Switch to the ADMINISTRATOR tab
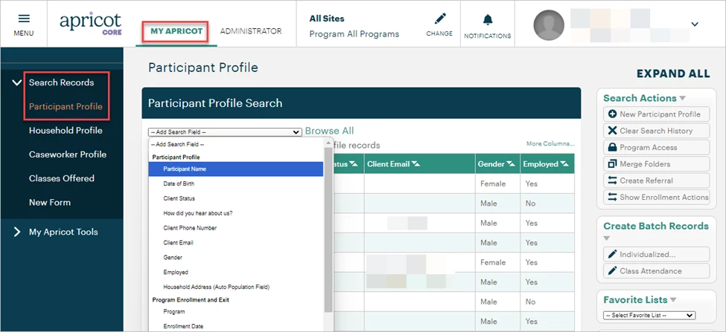The height and width of the screenshot is (332, 726). click(x=251, y=31)
